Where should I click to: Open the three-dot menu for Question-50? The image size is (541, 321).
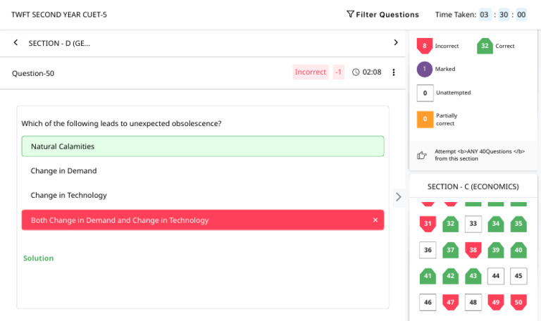point(393,72)
